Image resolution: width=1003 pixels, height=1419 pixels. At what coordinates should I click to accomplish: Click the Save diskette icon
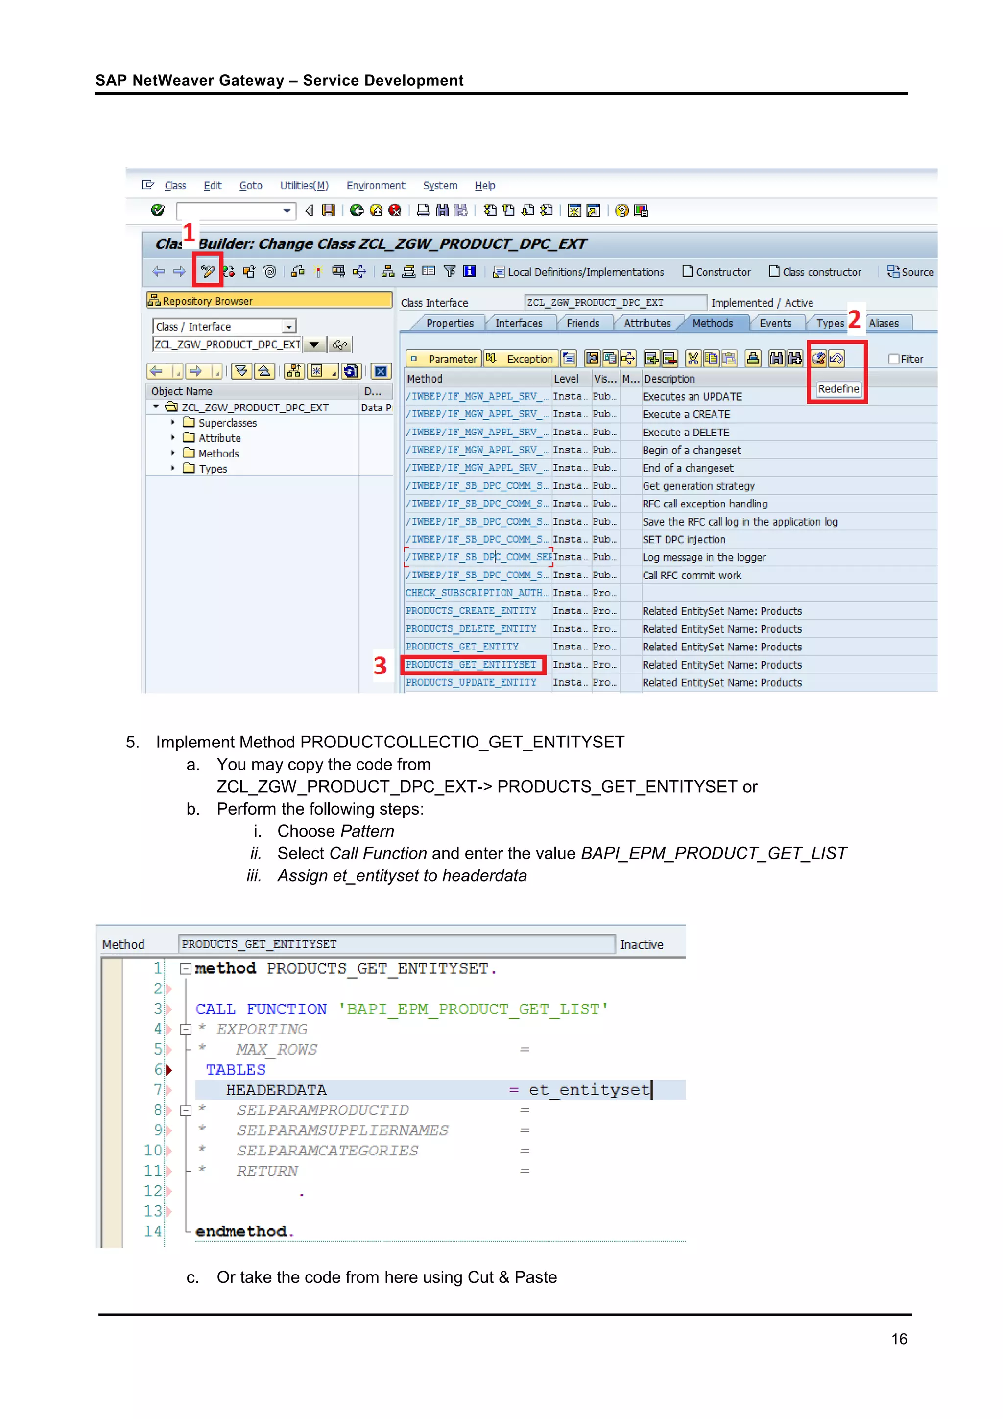pyautogui.click(x=329, y=211)
